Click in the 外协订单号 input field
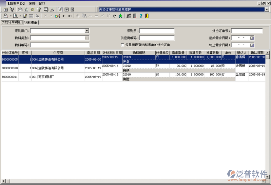Viewport: 271px width, 185px height. [247, 31]
